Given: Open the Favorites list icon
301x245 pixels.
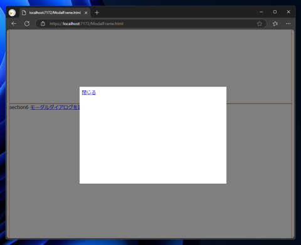Looking at the screenshot, I should 275,24.
